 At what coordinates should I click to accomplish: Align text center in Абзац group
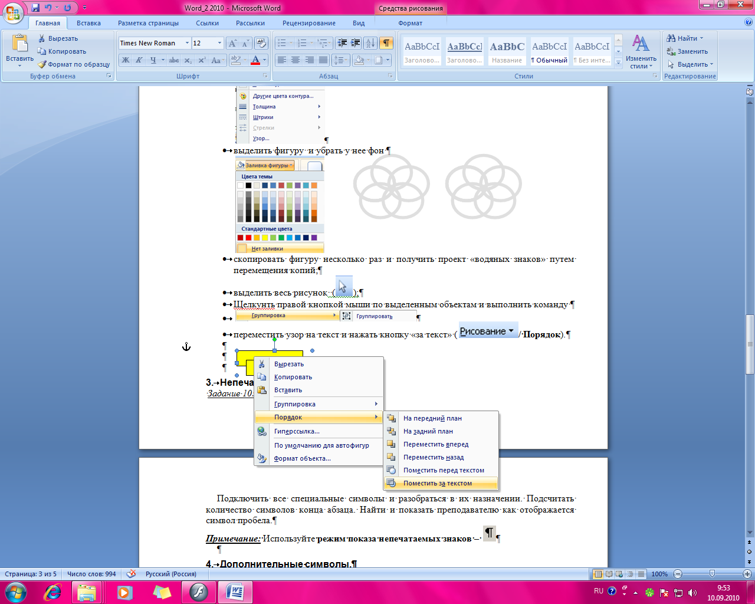[296, 60]
